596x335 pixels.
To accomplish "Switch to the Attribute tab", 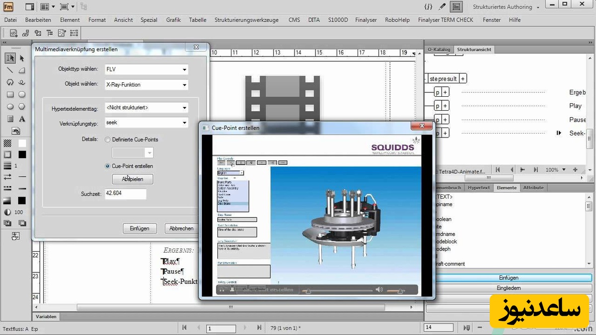I will [x=533, y=188].
